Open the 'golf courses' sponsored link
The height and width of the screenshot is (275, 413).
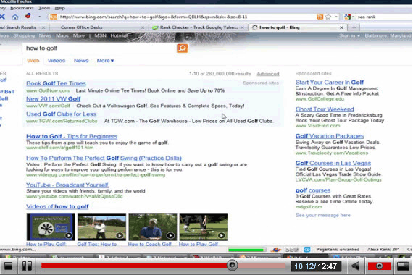tap(312, 190)
